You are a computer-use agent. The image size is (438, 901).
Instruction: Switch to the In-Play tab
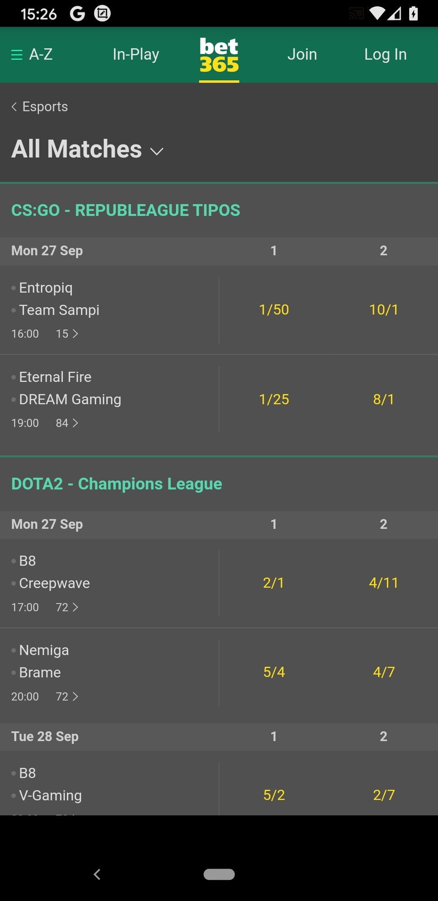click(136, 54)
